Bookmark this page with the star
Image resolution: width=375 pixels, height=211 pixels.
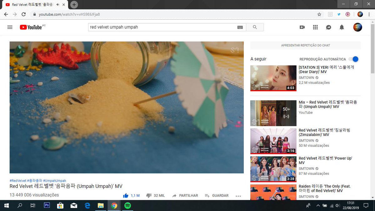click(319, 14)
